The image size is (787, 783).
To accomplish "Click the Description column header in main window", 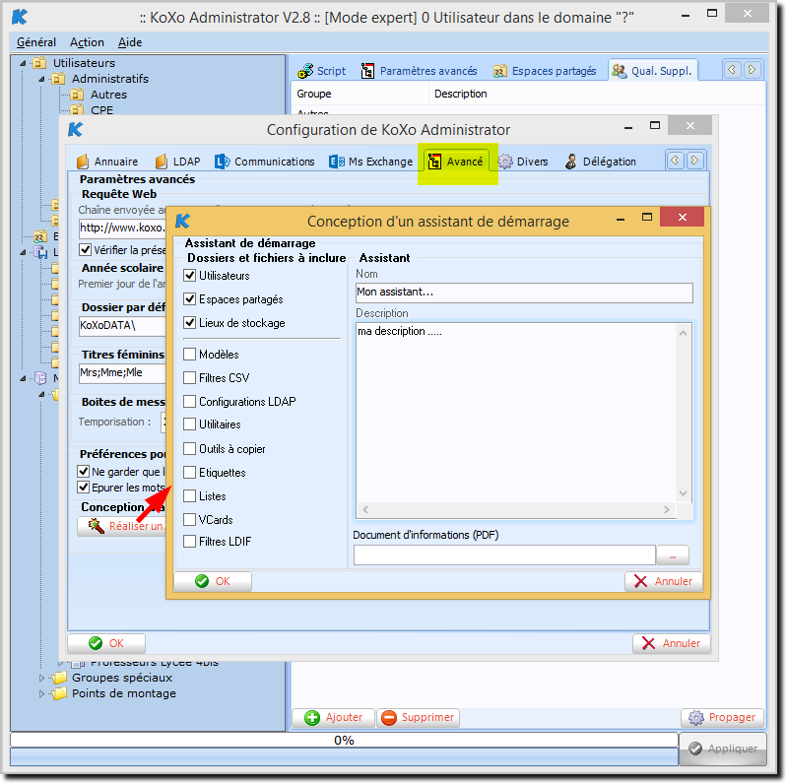I will (597, 94).
